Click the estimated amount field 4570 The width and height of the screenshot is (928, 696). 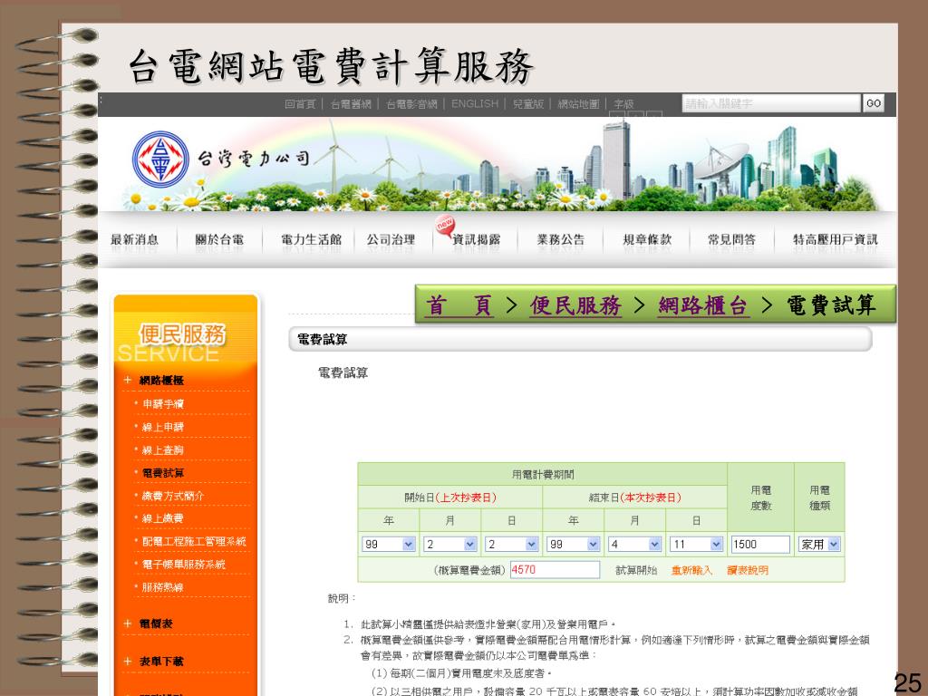click(x=556, y=570)
